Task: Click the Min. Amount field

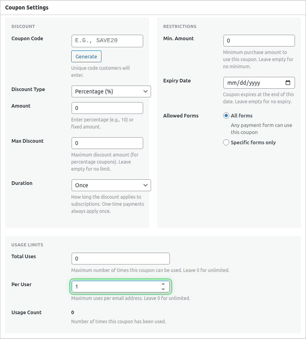Action: tap(259, 41)
